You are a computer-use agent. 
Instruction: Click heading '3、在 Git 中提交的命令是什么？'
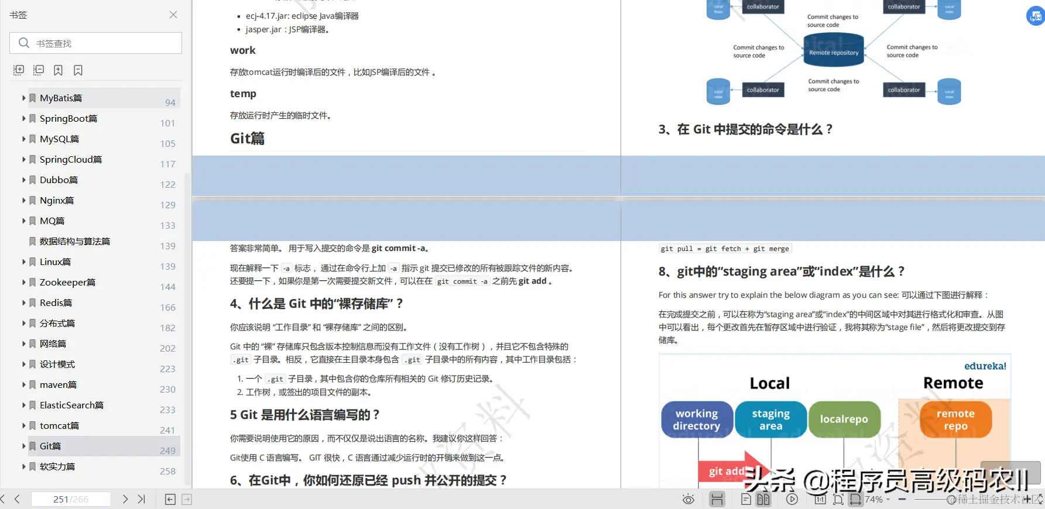coord(745,129)
